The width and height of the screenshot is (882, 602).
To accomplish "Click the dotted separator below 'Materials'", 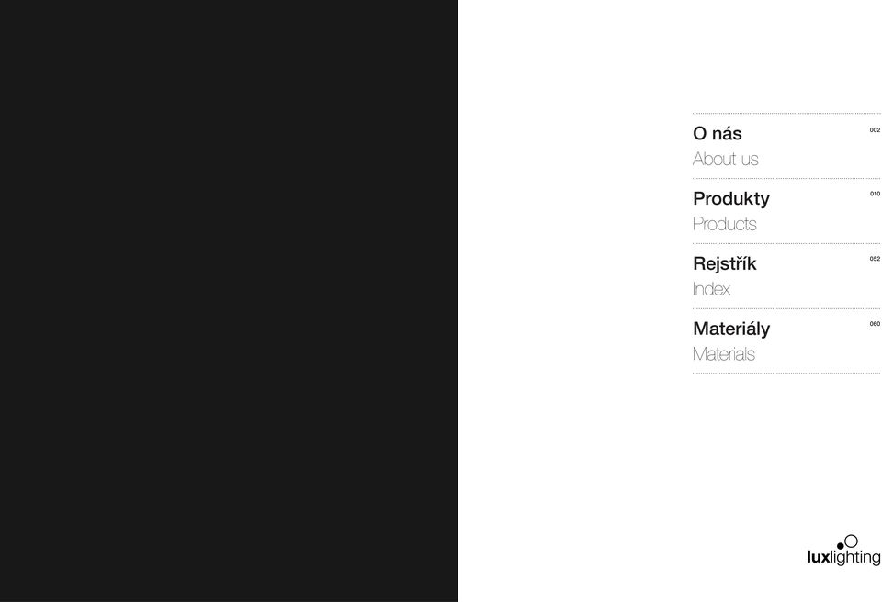I will pyautogui.click(x=786, y=373).
